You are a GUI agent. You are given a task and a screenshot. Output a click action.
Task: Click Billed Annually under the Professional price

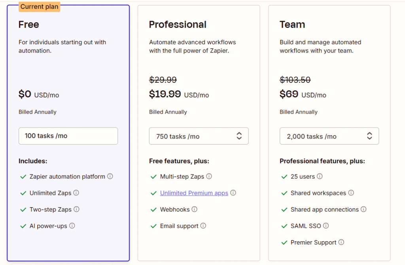point(168,112)
